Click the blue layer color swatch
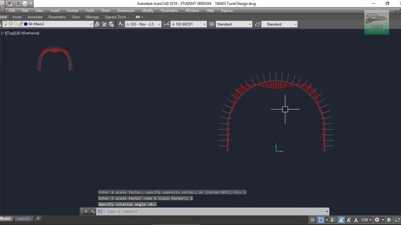 pos(26,24)
